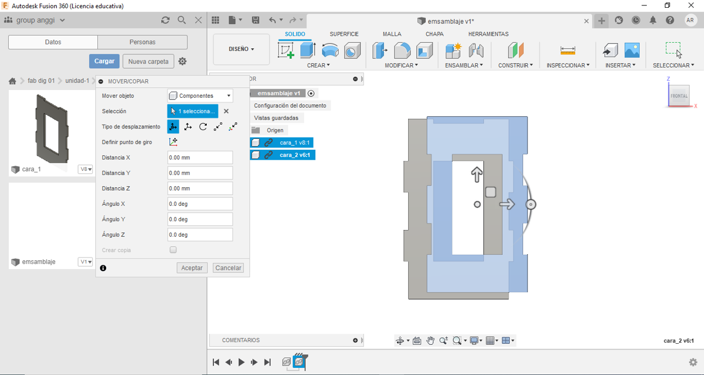The width and height of the screenshot is (704, 375).
Task: Switch to the CHAPA tab
Action: click(435, 34)
